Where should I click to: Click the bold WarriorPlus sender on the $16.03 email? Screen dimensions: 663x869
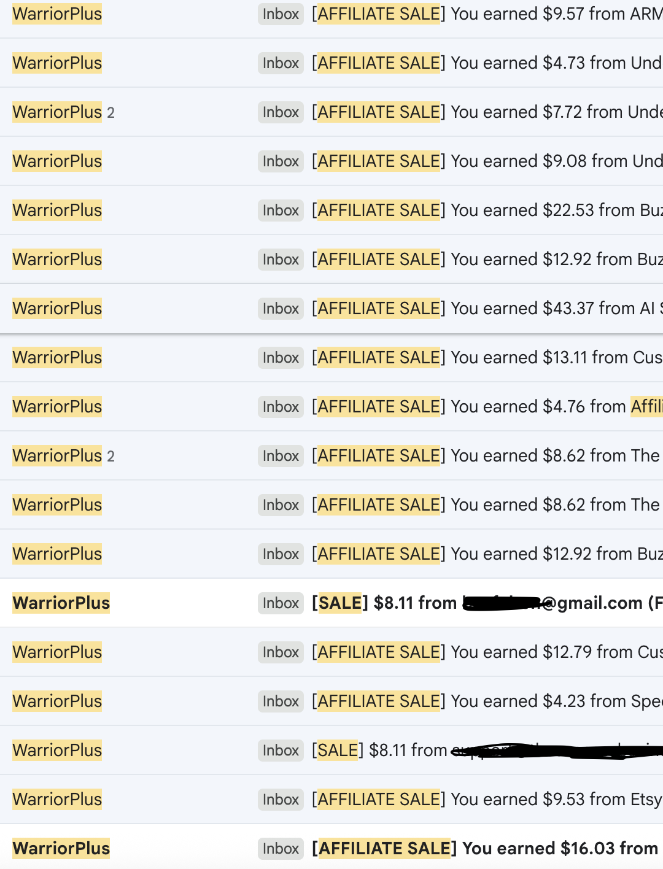click(x=61, y=848)
